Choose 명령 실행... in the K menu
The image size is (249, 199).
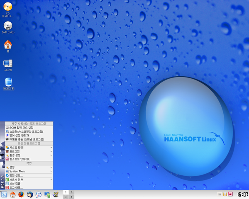(x=29, y=175)
